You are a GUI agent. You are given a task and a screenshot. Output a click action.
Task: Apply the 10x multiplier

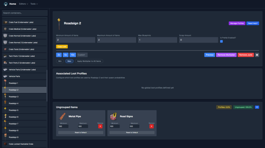[73, 55]
